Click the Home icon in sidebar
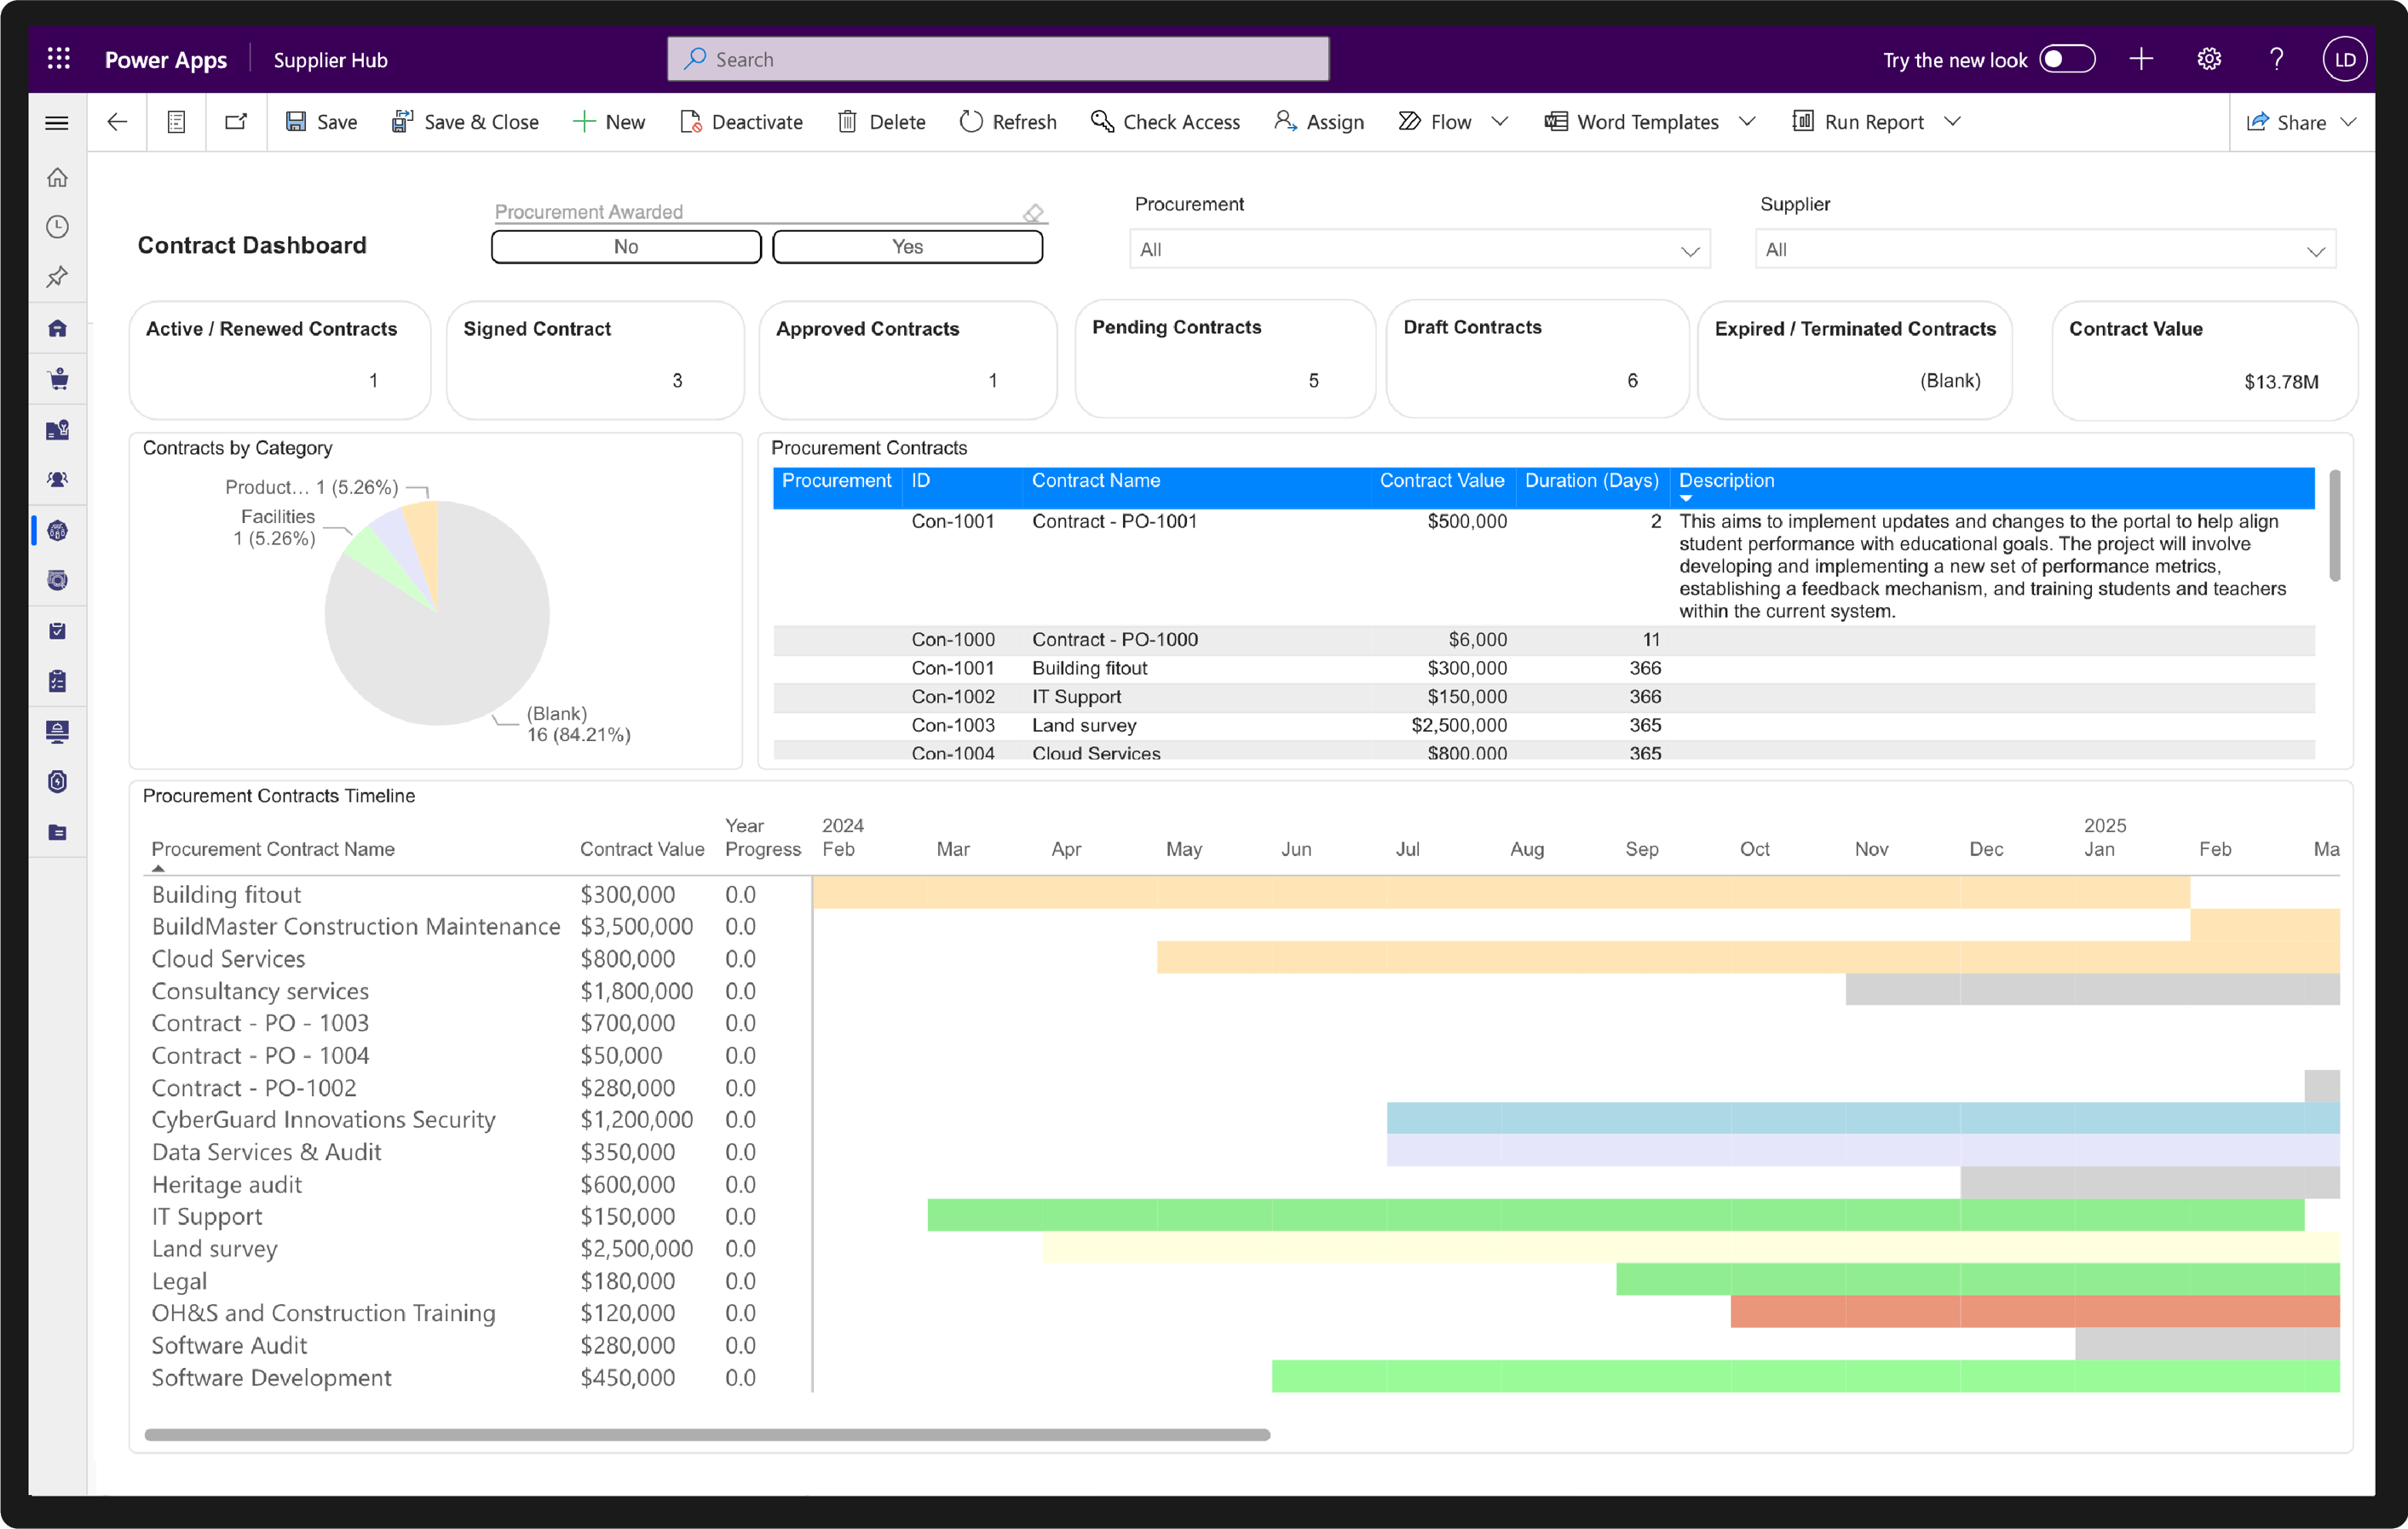Viewport: 2408px width, 1529px height. coord(58,177)
